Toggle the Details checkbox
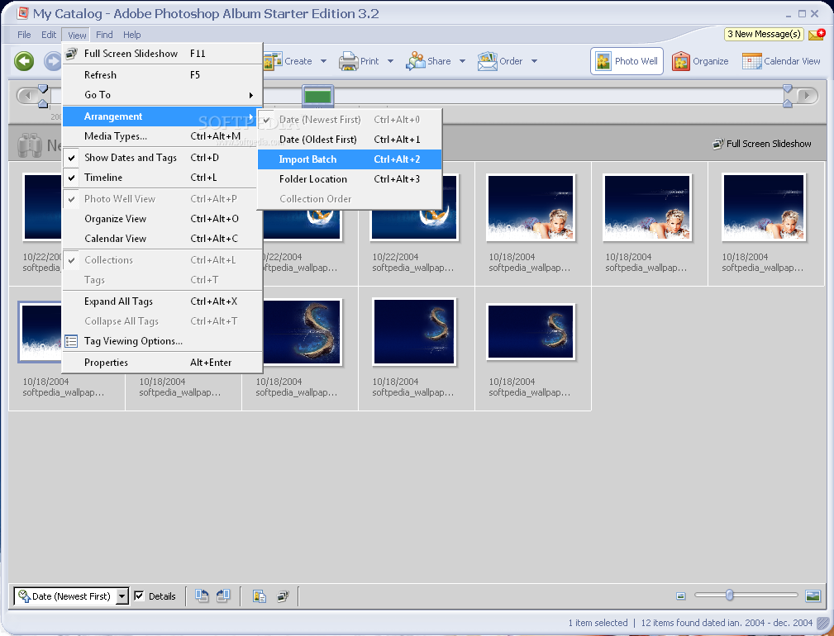Image resolution: width=834 pixels, height=636 pixels. tap(140, 596)
